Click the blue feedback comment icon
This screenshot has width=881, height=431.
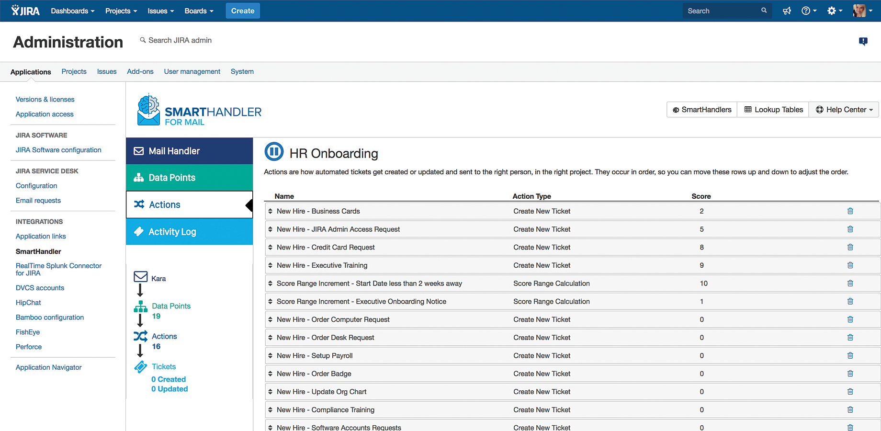click(x=863, y=41)
